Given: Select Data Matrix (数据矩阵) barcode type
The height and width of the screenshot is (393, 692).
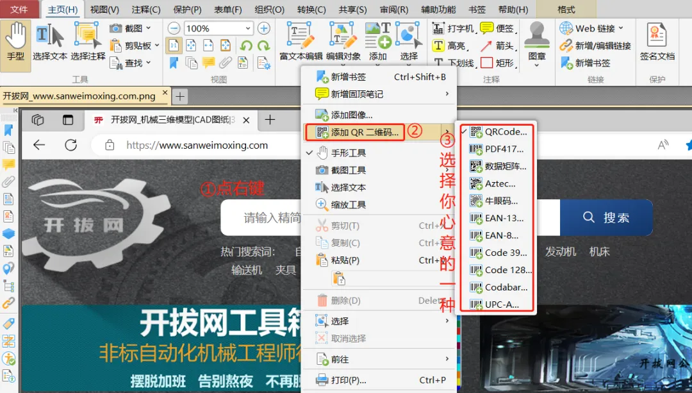Looking at the screenshot, I should 497,166.
